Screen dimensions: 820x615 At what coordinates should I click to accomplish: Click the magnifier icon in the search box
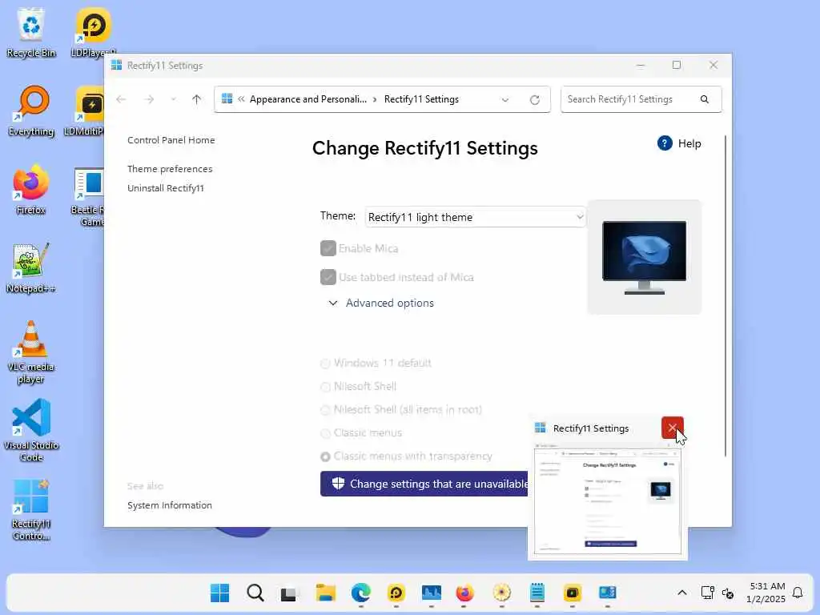pyautogui.click(x=705, y=99)
